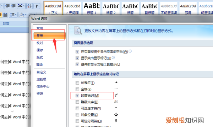The width and height of the screenshot is (213, 127).
Task: Click the 始终在屏幕上显示这些格式标记 heading
Action: [x=96, y=74]
